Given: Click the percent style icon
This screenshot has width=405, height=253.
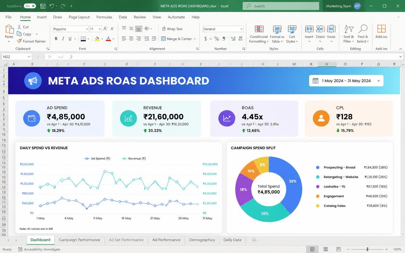Looking at the screenshot, I should coord(216,39).
